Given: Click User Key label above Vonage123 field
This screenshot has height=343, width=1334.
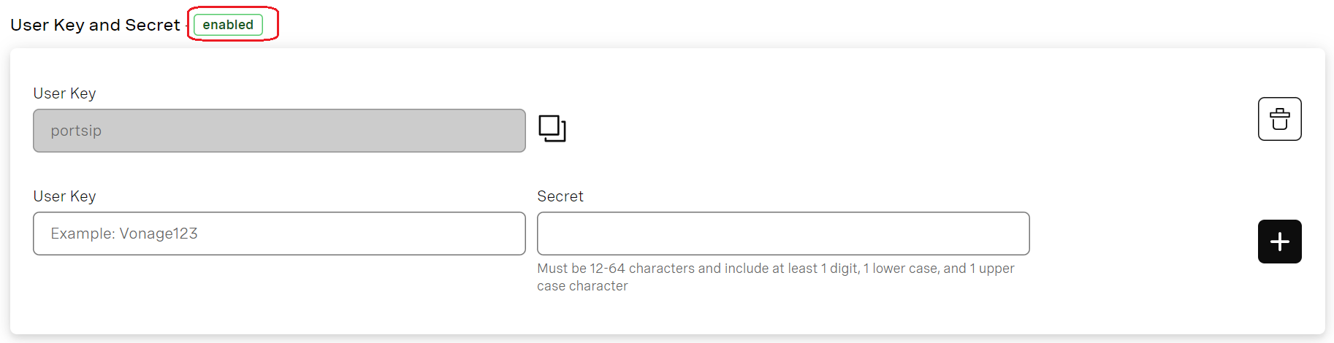Looking at the screenshot, I should pos(64,196).
